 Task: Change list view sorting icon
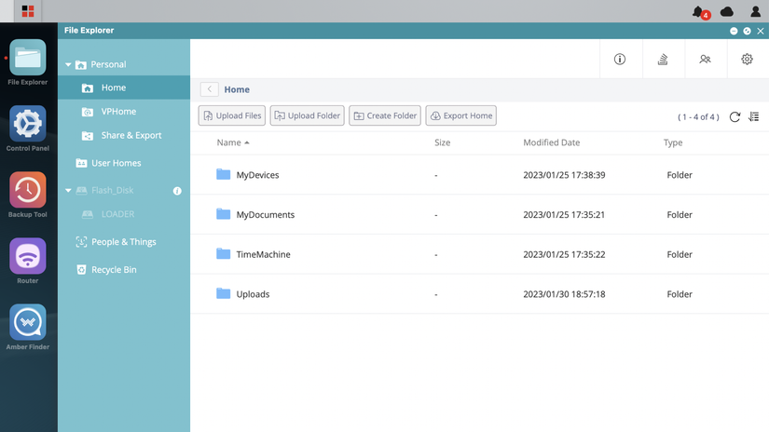click(x=754, y=116)
